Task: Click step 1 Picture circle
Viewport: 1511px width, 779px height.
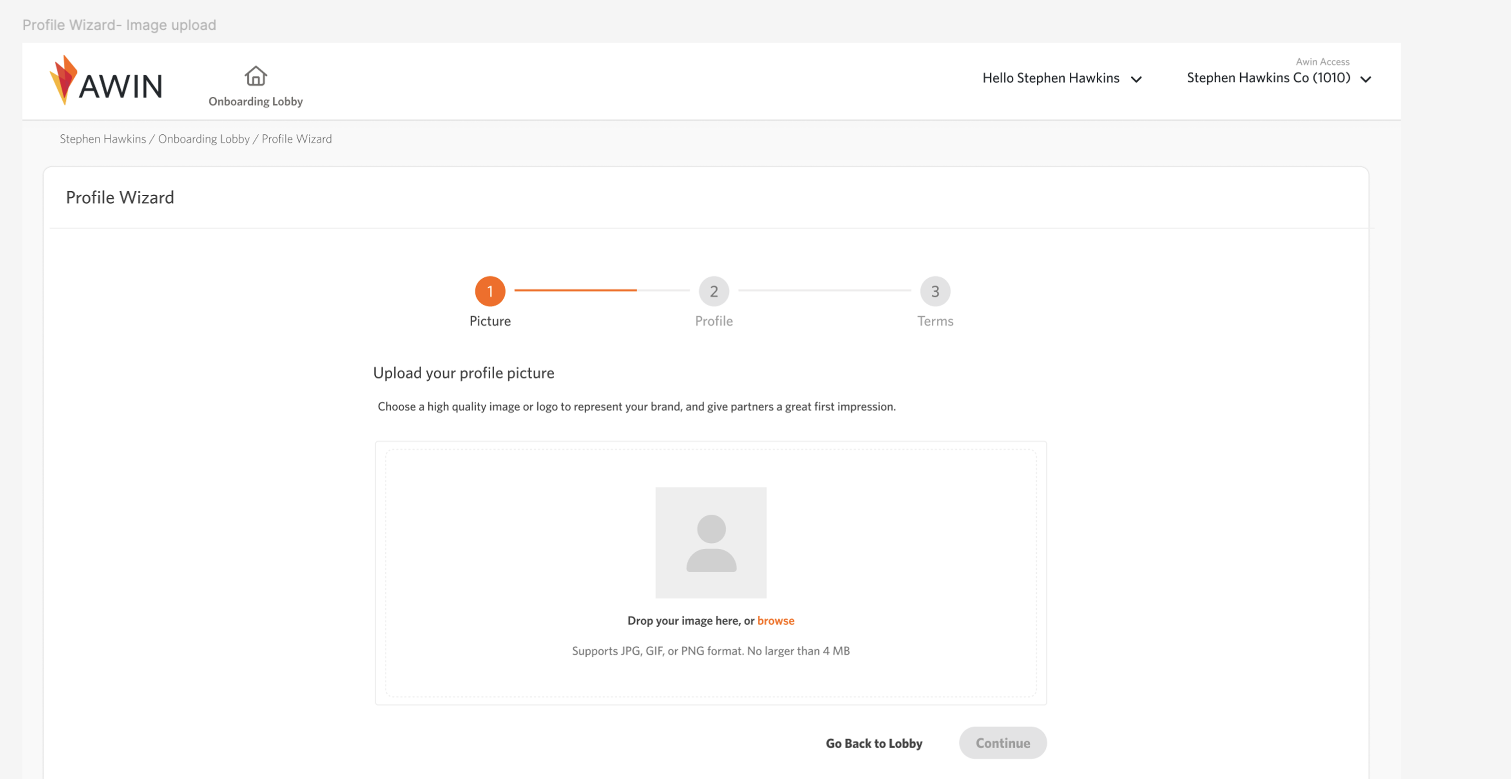Action: 490,291
